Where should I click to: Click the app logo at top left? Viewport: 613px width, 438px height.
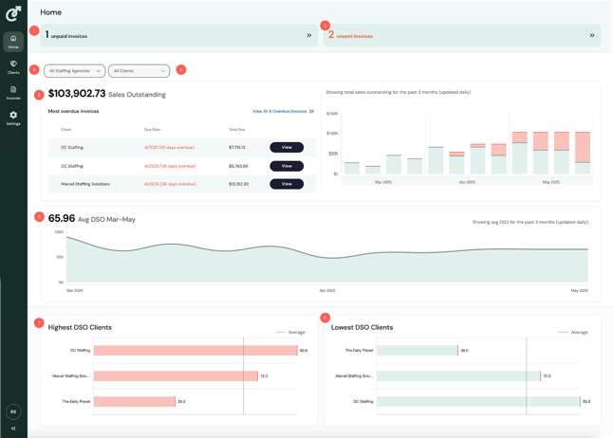13,13
